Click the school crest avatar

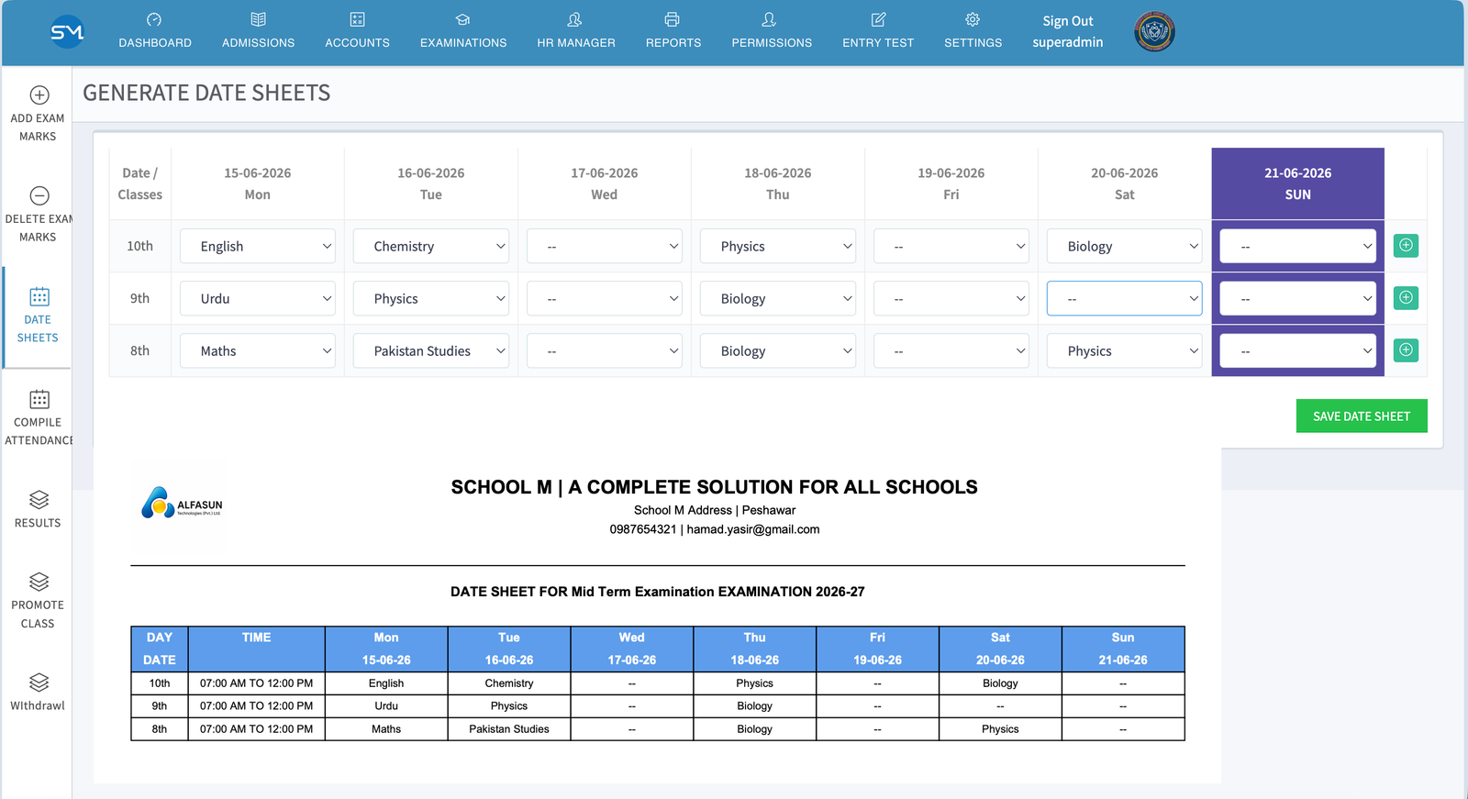(x=1154, y=32)
